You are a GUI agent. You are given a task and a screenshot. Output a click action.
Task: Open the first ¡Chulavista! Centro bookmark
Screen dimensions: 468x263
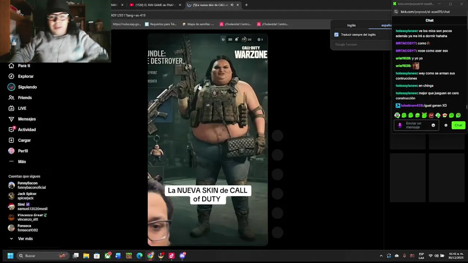pyautogui.click(x=235, y=24)
